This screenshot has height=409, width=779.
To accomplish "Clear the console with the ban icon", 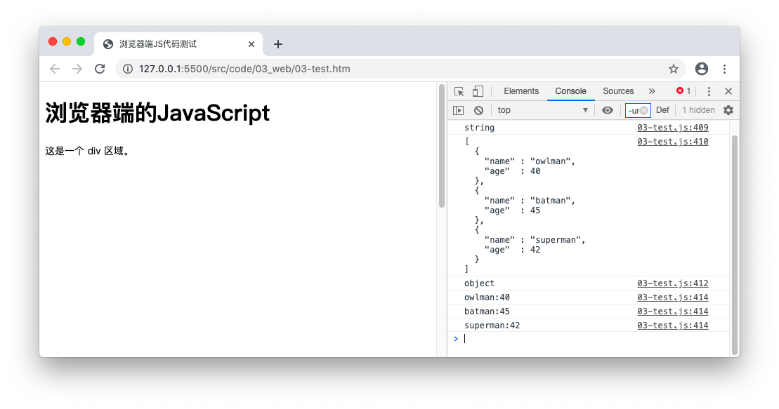I will (478, 110).
